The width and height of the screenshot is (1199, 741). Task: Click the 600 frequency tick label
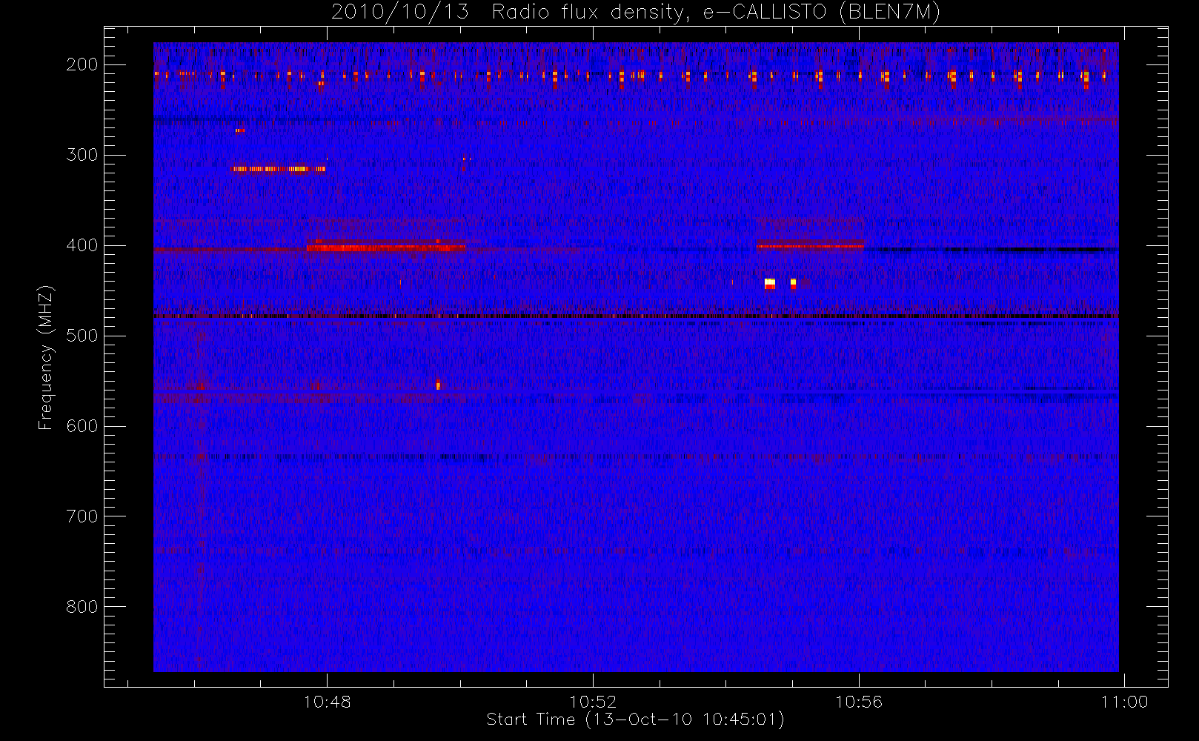[82, 426]
